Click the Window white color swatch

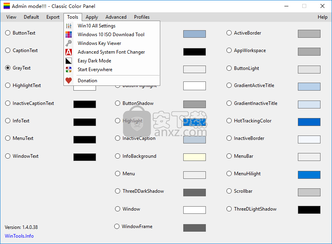pos(195,210)
